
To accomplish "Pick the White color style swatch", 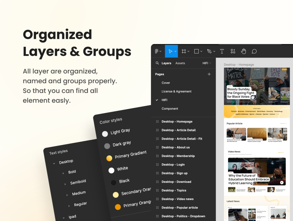I will 111,170.
